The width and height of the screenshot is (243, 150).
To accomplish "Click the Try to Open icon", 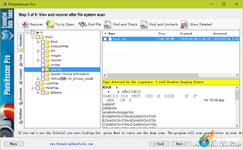I will click(x=50, y=24).
